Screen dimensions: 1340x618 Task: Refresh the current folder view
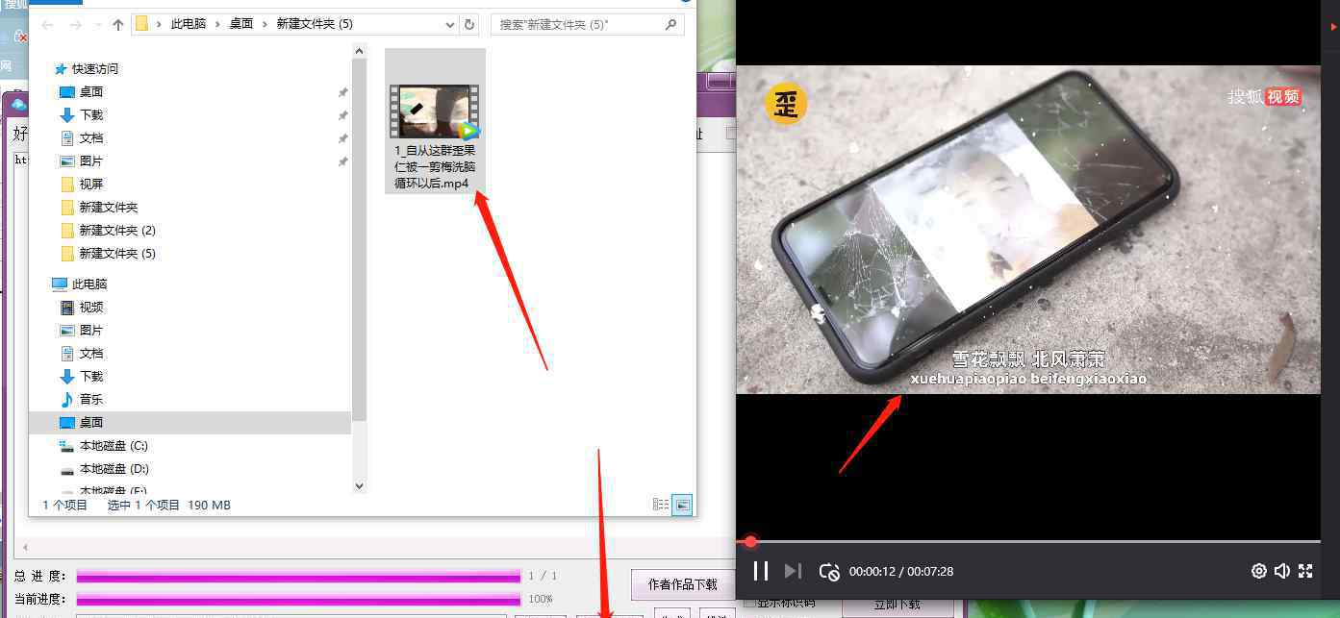(469, 25)
